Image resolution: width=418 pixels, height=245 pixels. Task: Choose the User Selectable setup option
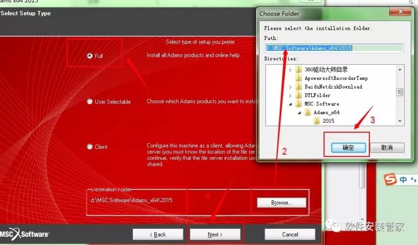pos(89,101)
